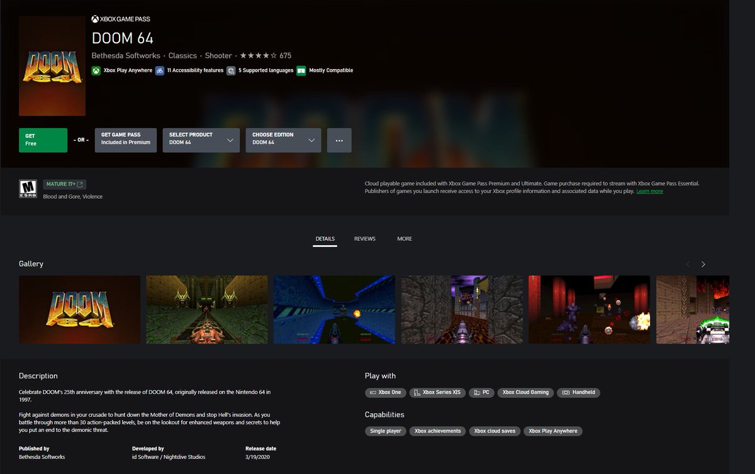
Task: Switch to the DETAILS tab
Action: click(x=325, y=239)
